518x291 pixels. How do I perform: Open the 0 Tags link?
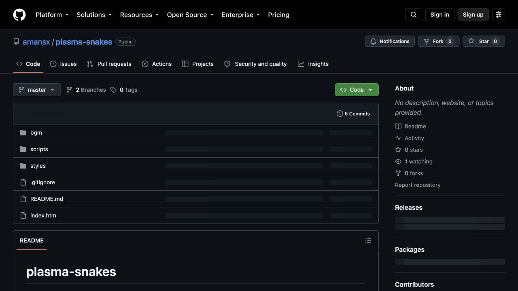pyautogui.click(x=124, y=90)
